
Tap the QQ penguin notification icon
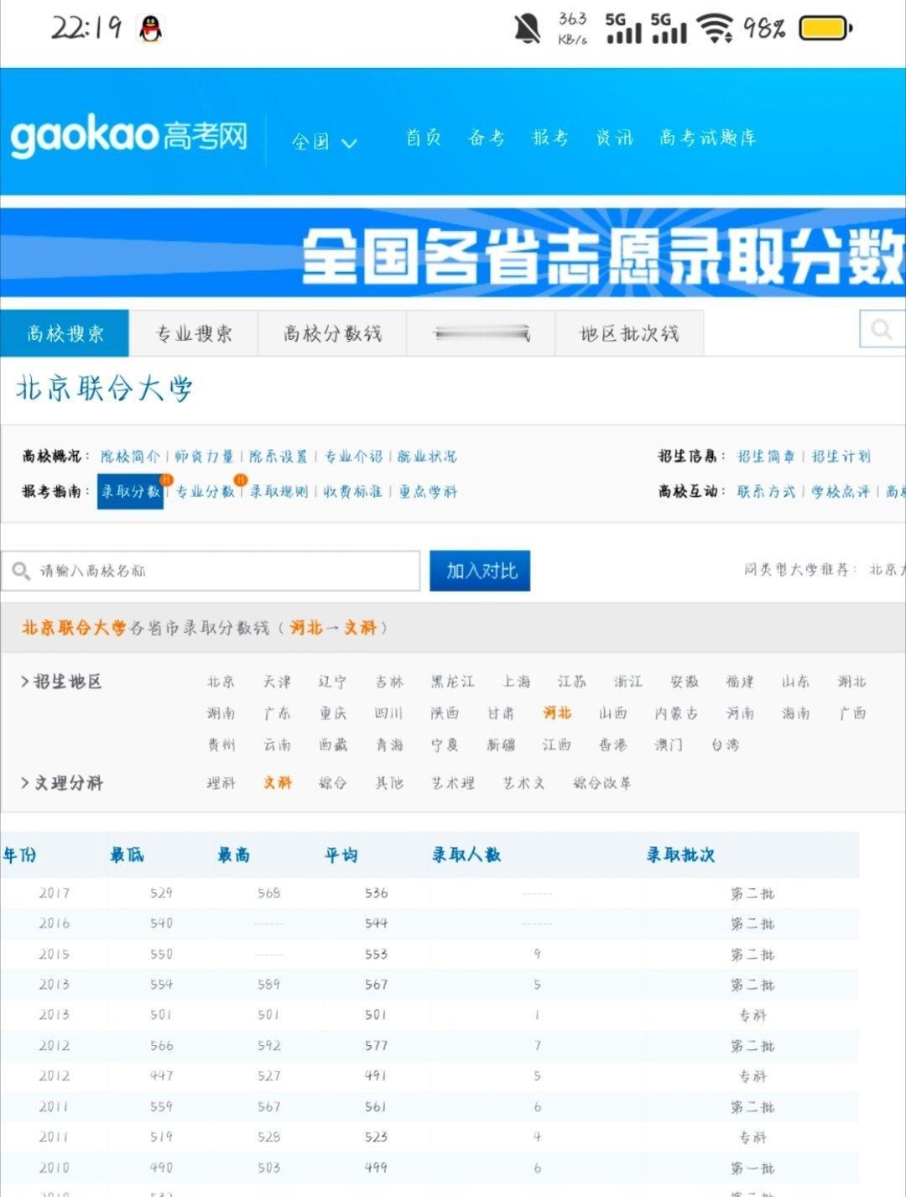tap(150, 29)
